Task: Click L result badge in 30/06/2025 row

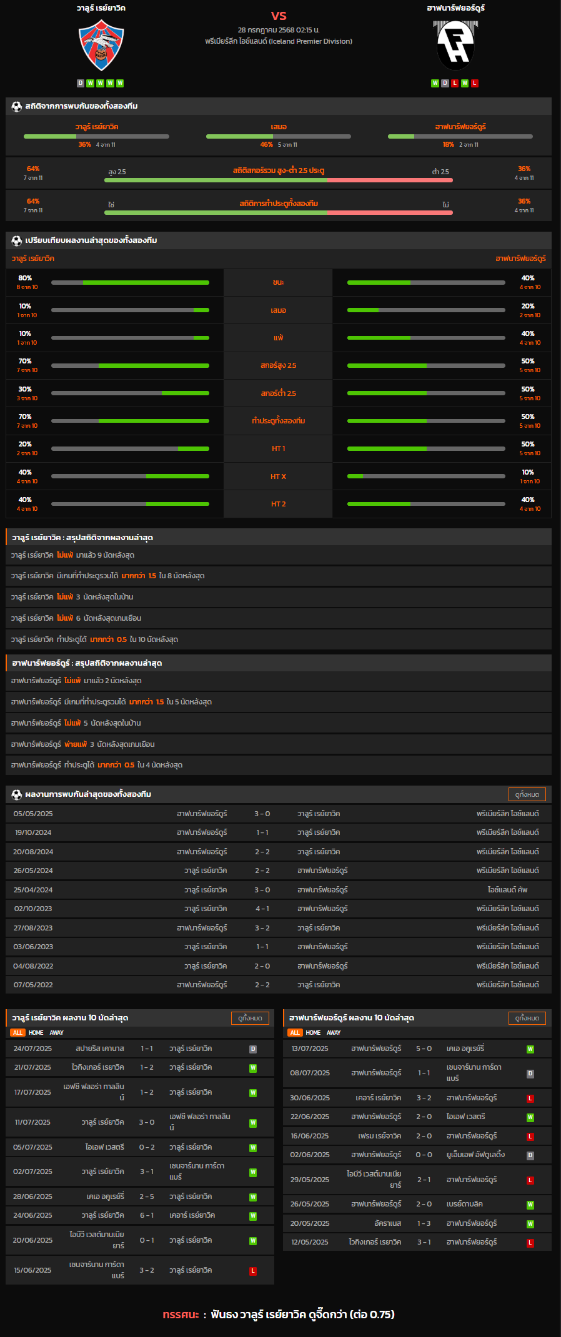Action: [x=530, y=1098]
